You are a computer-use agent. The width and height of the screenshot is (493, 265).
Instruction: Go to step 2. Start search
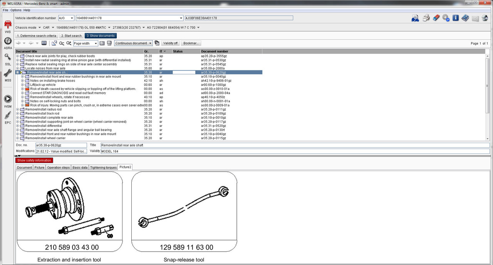71,36
